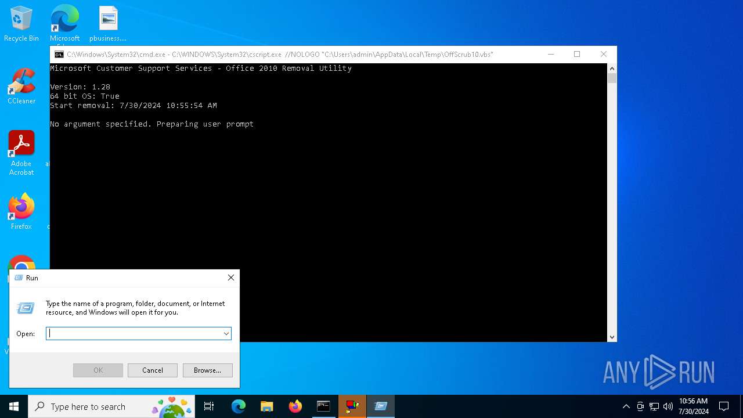Click the cmd window system menu icon
743x418 pixels.
pyautogui.click(x=59, y=55)
